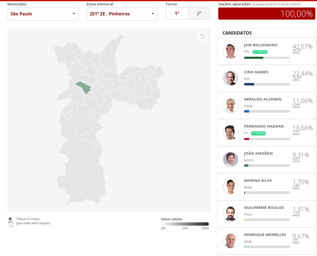This screenshot has height=256, width=317.
Task: Click the 2º TURNO badge under Bolsonaro
Action: 260,52
